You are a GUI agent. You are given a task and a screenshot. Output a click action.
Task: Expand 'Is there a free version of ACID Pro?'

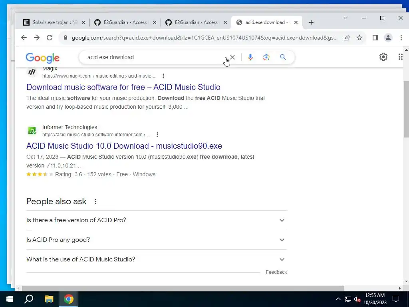click(157, 220)
